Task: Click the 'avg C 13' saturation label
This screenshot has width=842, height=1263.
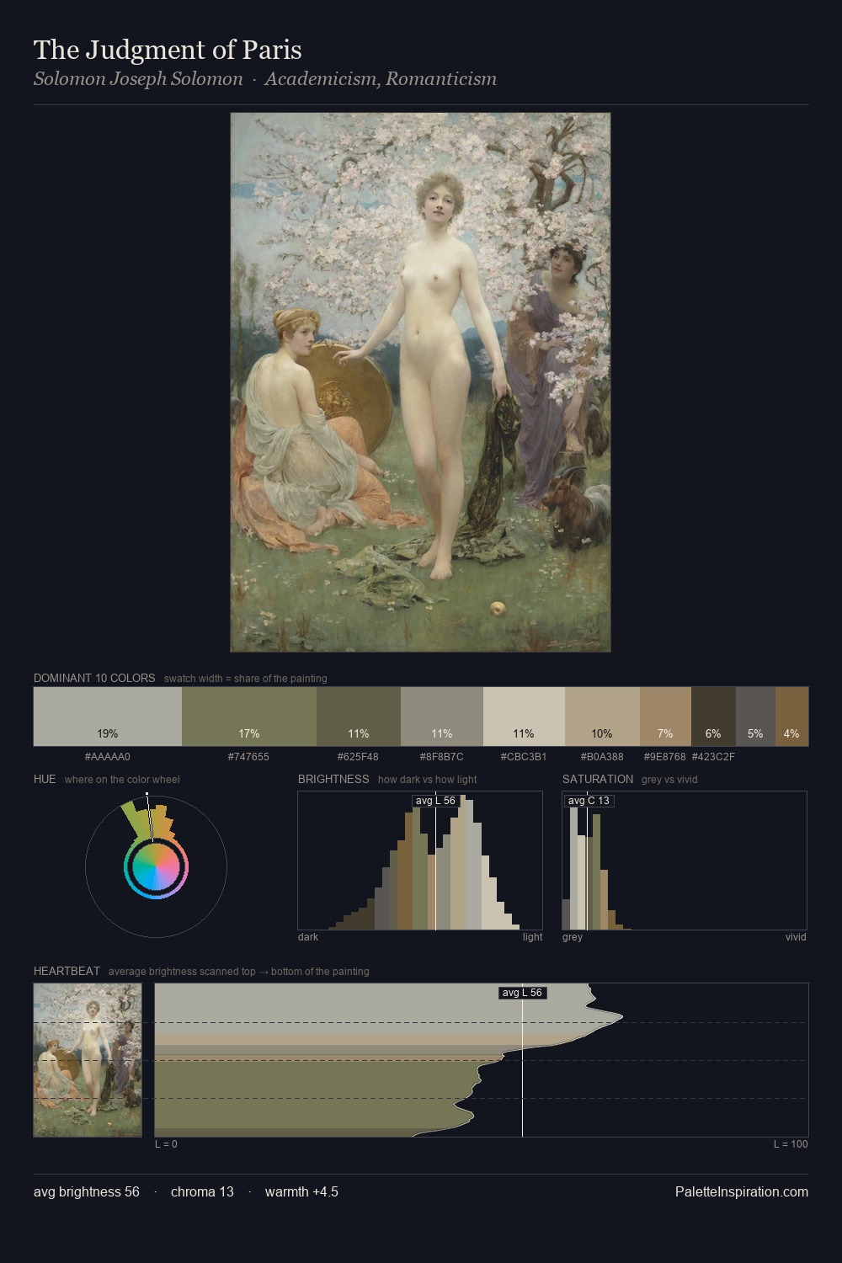Action: point(589,801)
